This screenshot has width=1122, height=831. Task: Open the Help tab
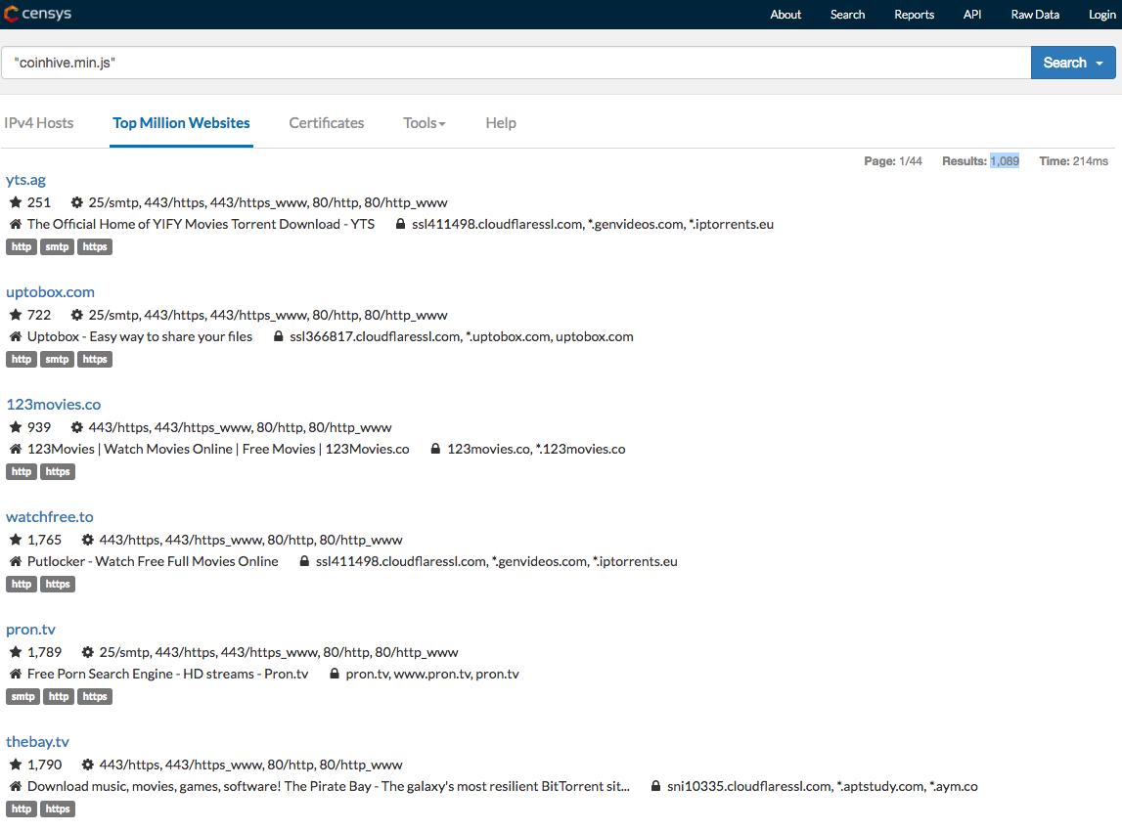pyautogui.click(x=501, y=123)
